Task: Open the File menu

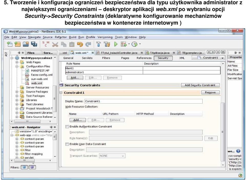Action: coord(7,37)
